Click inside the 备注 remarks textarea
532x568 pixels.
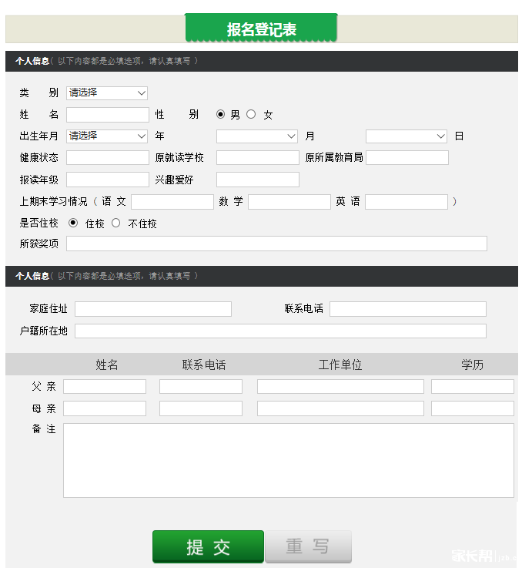288,460
